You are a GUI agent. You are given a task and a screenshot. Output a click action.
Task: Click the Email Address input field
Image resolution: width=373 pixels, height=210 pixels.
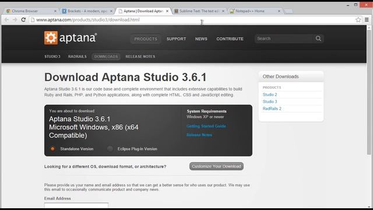coord(76,205)
